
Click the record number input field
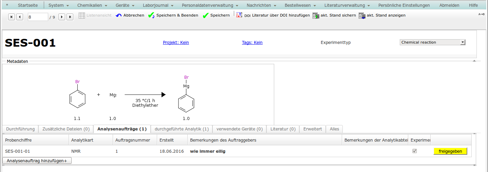(x=38, y=17)
